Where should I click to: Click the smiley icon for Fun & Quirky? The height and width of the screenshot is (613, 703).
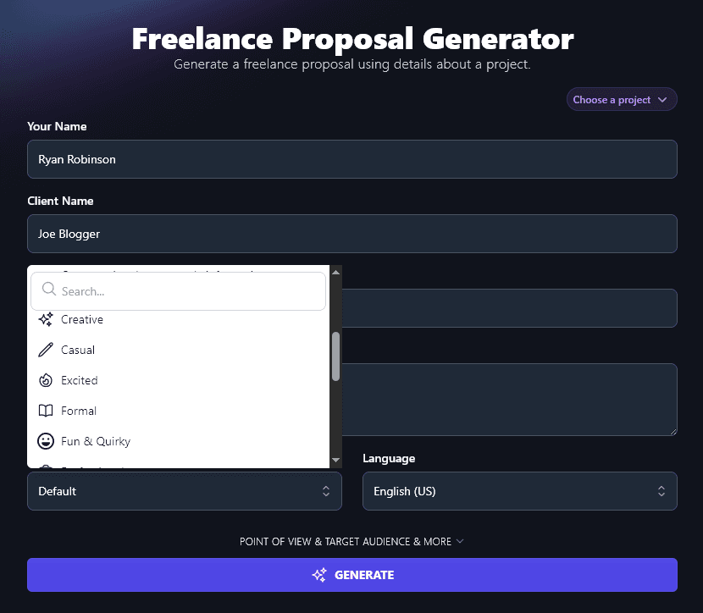[47, 441]
